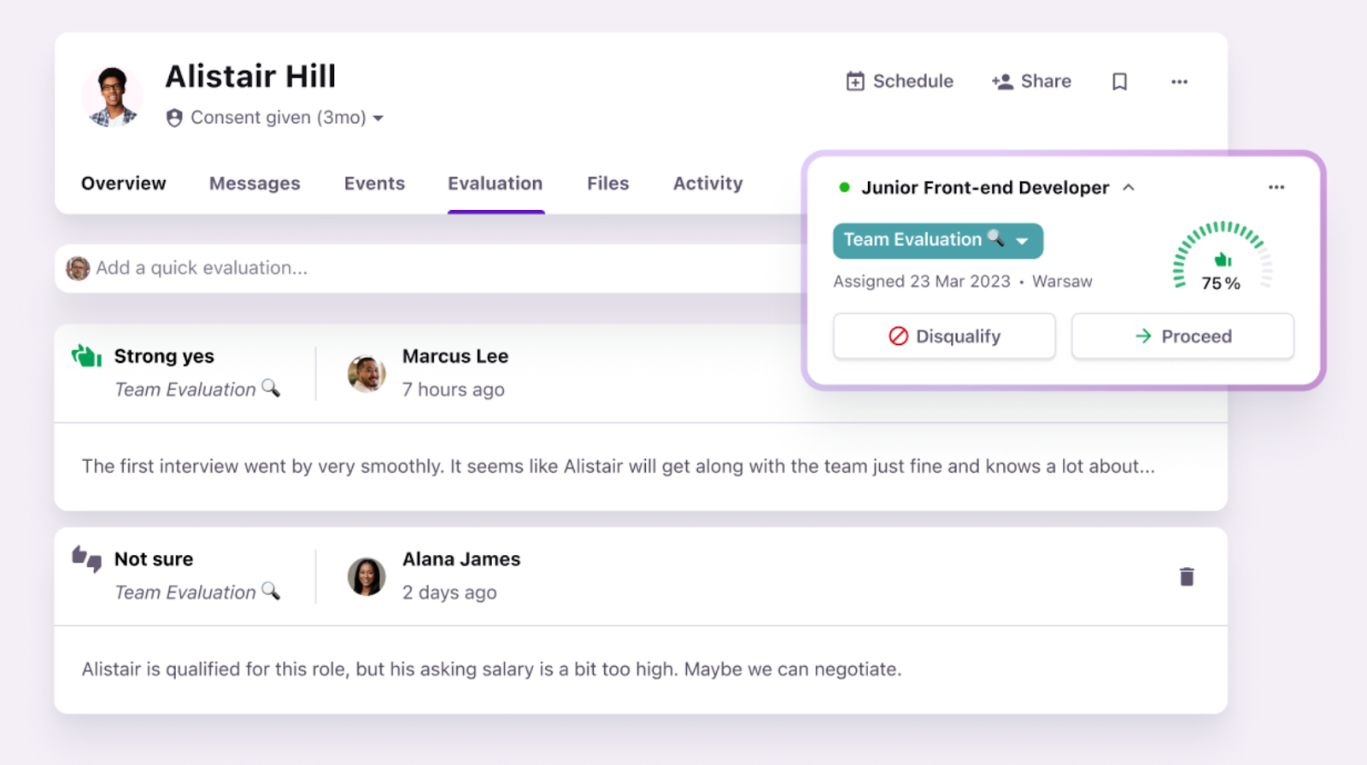
Task: Click the shield consent icon
Action: [x=174, y=118]
